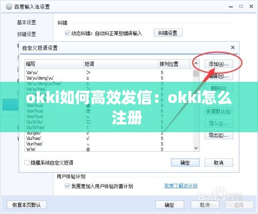Click the Baidu input settings title icon

(x=9, y=7)
